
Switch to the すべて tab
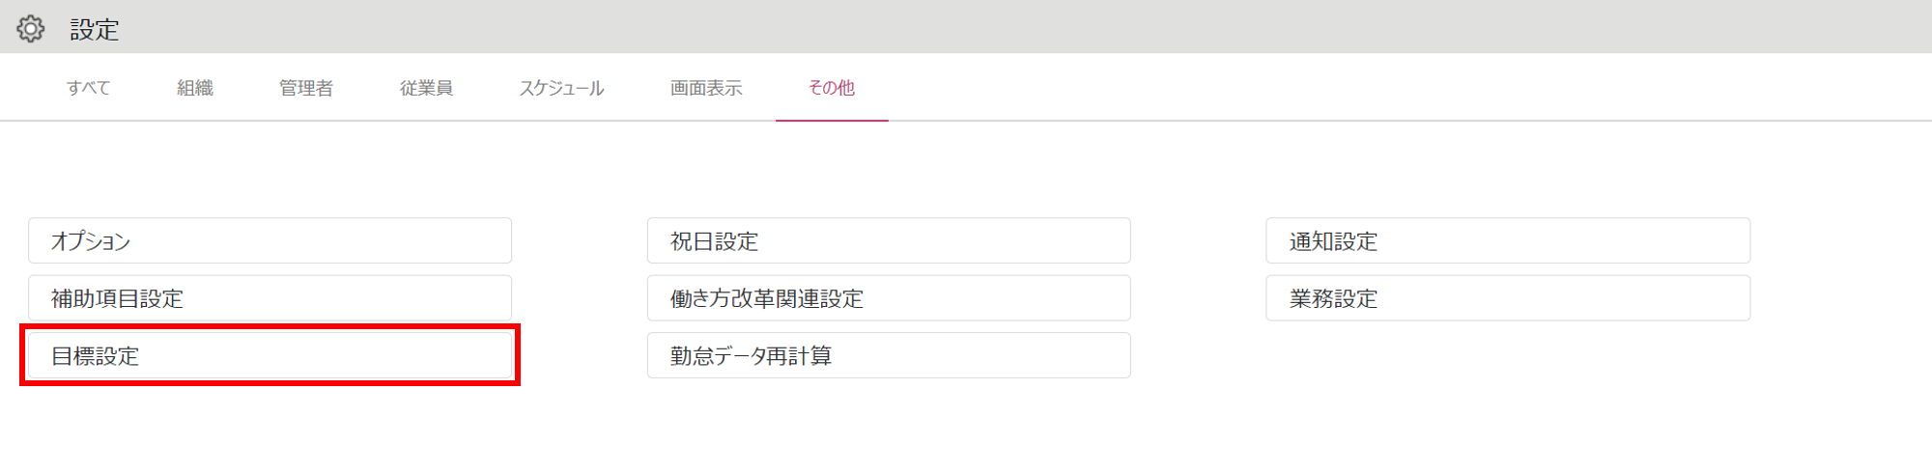pos(89,88)
